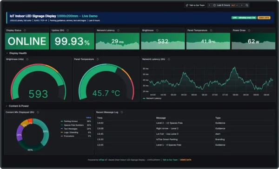Select message IoTize Smart Parking
This screenshot has width=279, height=169.
(167, 139)
